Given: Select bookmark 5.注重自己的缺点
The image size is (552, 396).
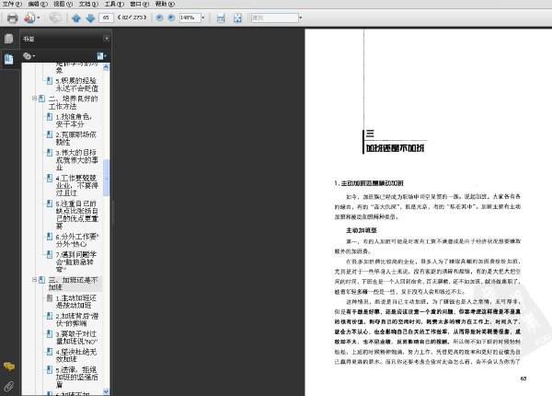Looking at the screenshot, I should pos(76,215).
